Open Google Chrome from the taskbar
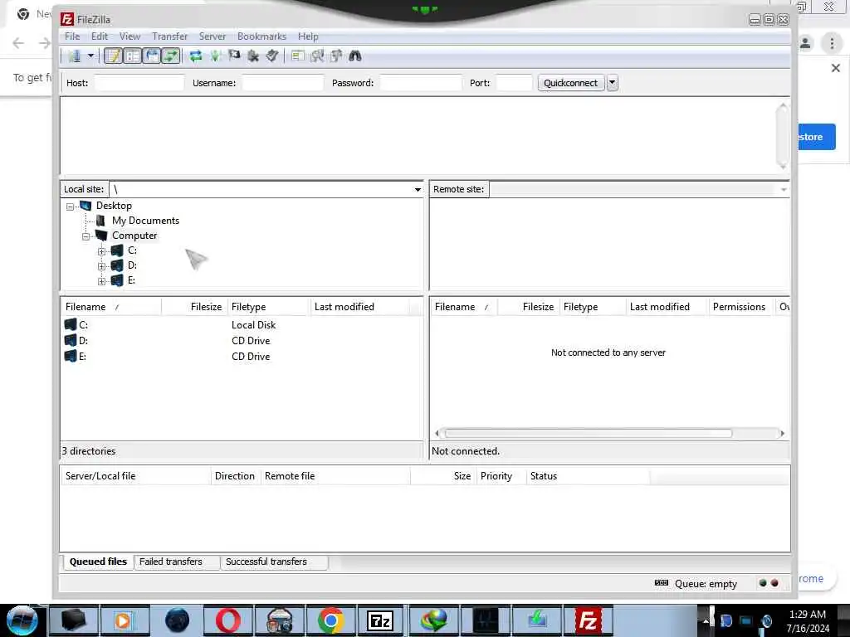Screen dimensions: 850x637 330,620
